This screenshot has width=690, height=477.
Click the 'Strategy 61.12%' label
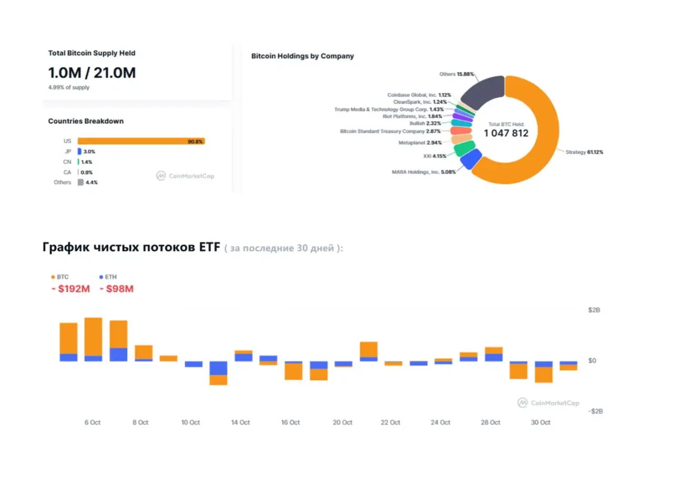(x=584, y=152)
